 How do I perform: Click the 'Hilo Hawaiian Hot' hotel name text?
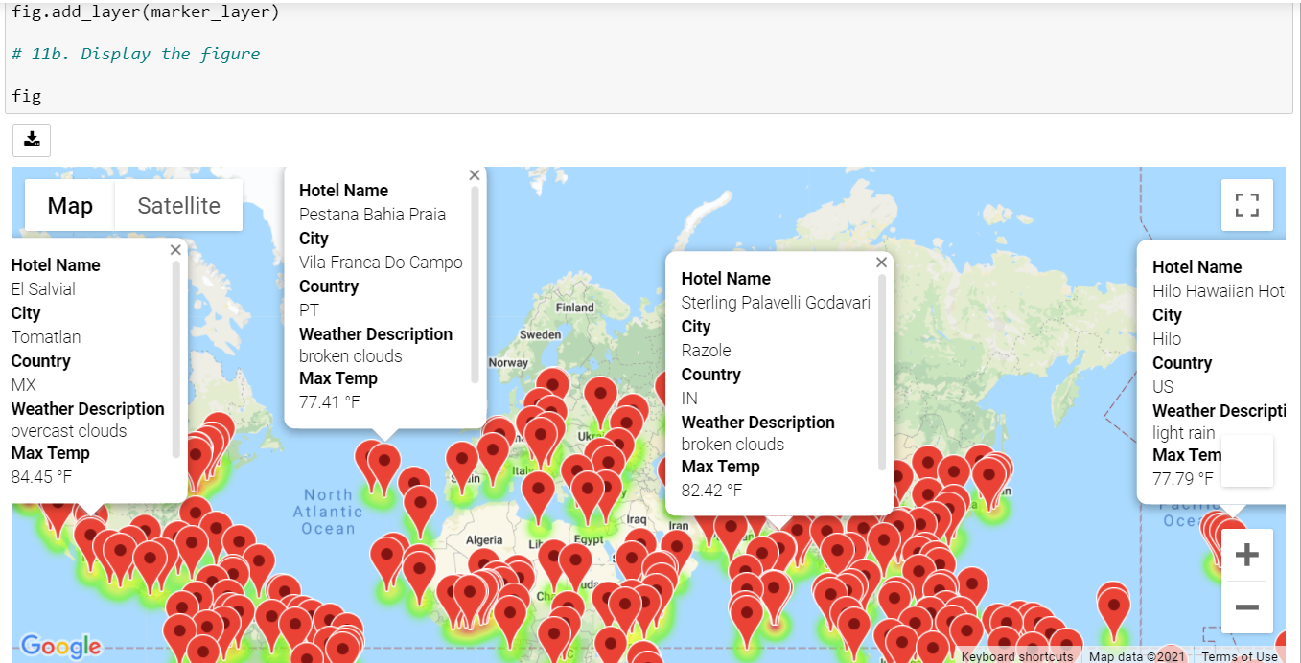(x=1218, y=291)
